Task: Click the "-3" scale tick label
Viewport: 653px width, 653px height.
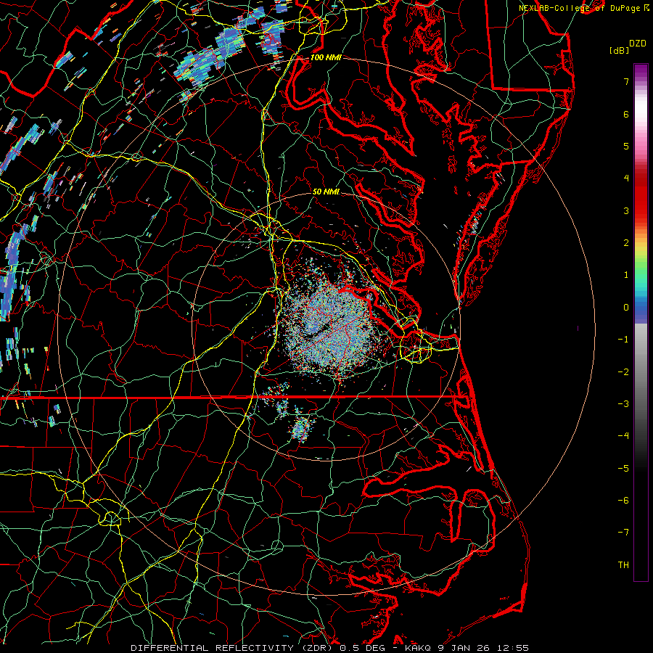Action: 623,404
